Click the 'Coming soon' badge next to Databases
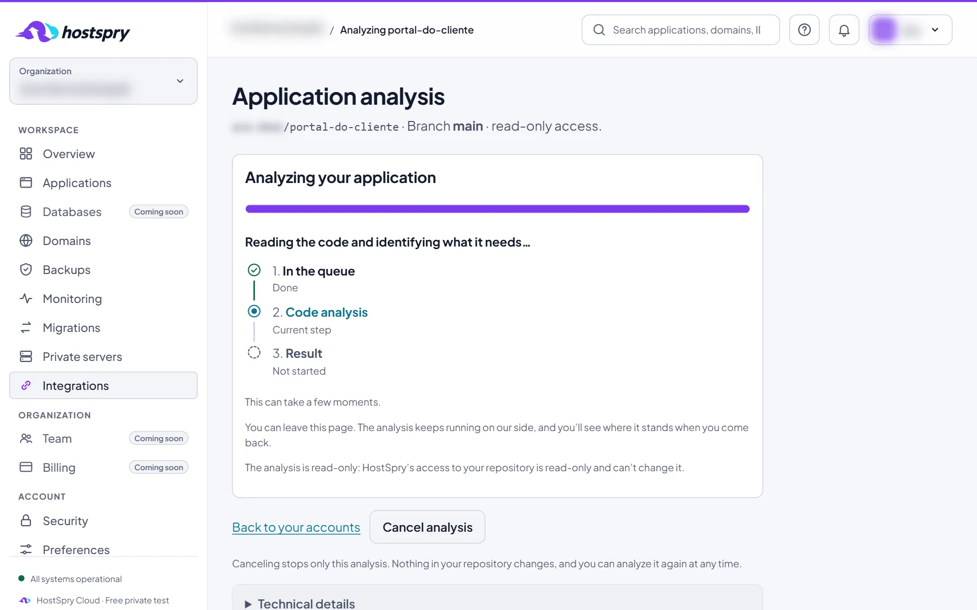This screenshot has height=610, width=977. pyautogui.click(x=159, y=211)
